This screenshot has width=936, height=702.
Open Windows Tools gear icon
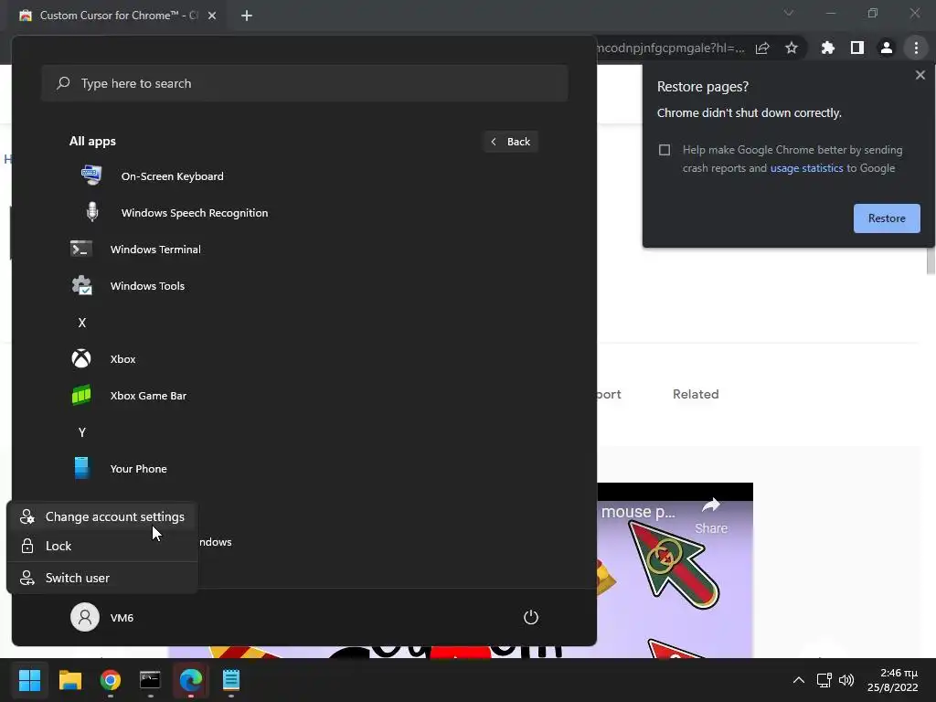click(81, 285)
